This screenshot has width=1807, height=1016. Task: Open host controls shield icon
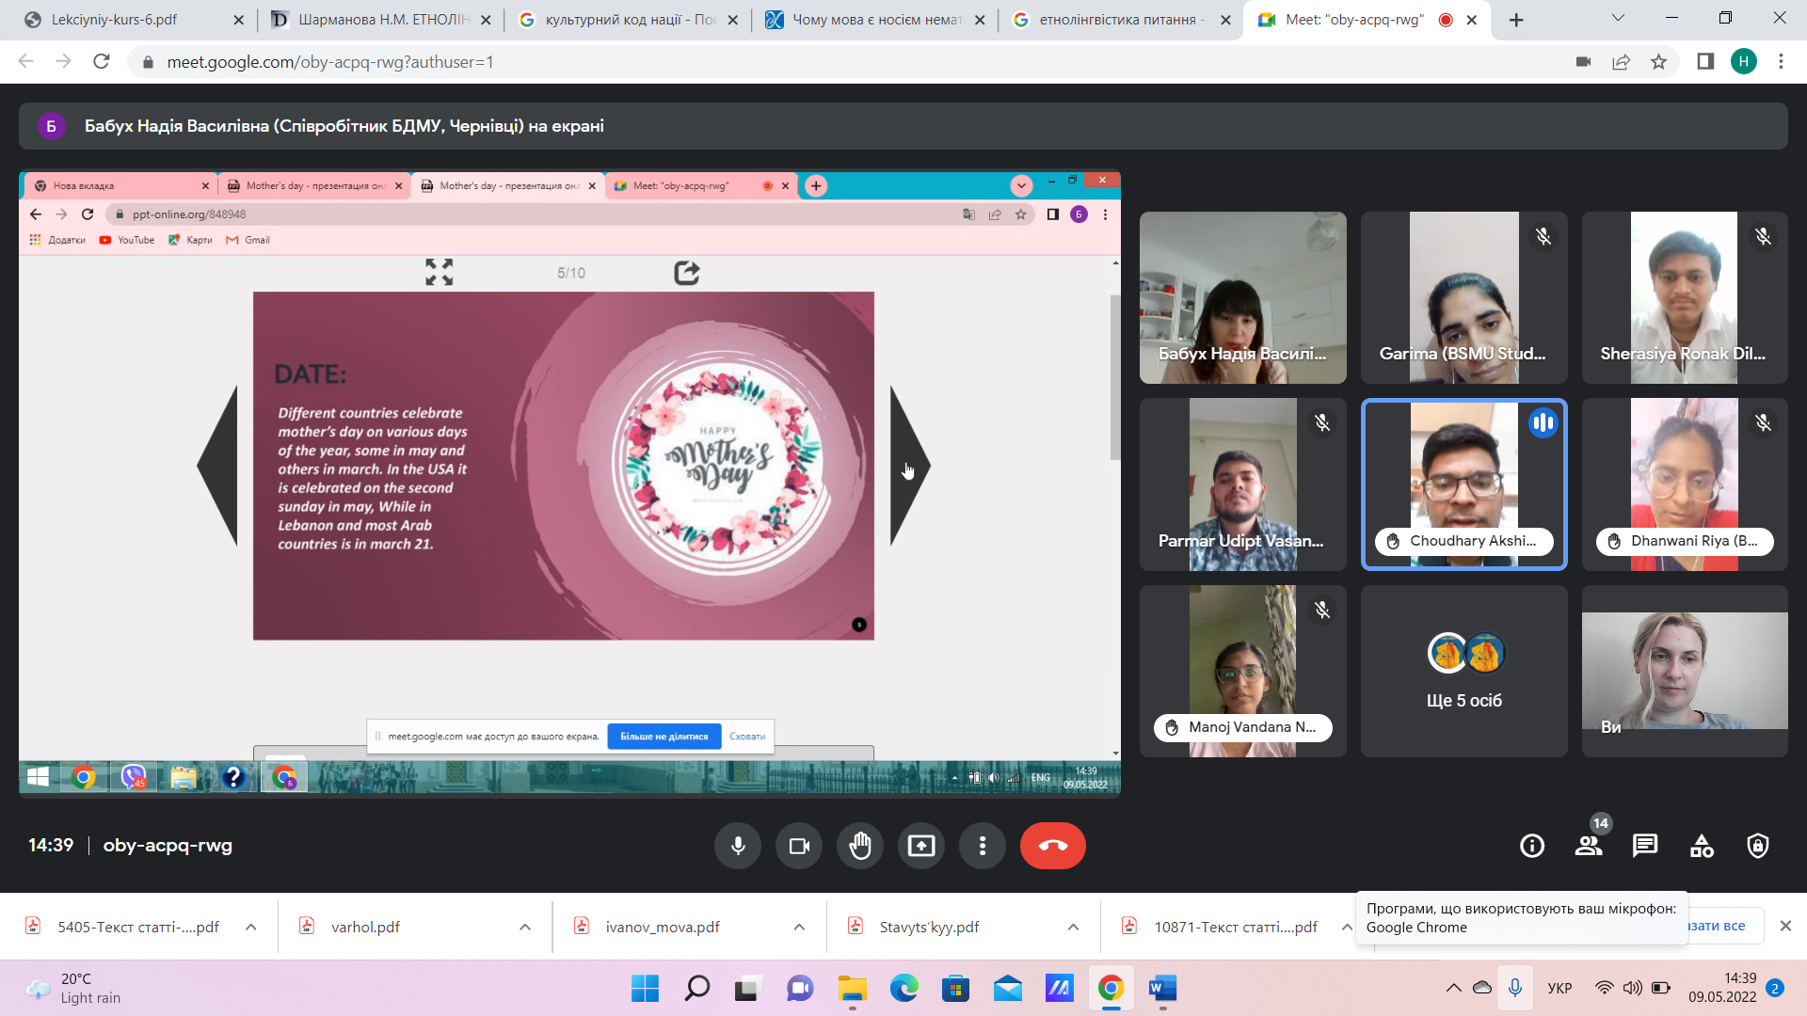pyautogui.click(x=1757, y=846)
